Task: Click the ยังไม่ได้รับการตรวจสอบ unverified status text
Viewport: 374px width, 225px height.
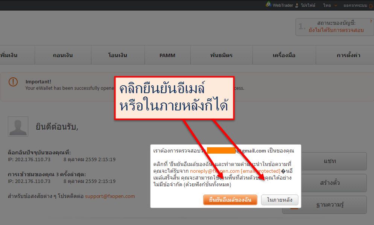Action: (x=336, y=30)
